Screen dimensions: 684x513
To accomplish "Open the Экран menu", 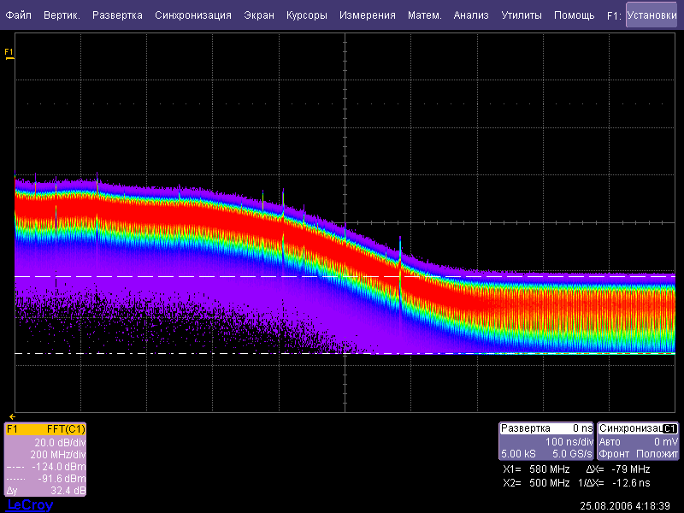I will [259, 15].
